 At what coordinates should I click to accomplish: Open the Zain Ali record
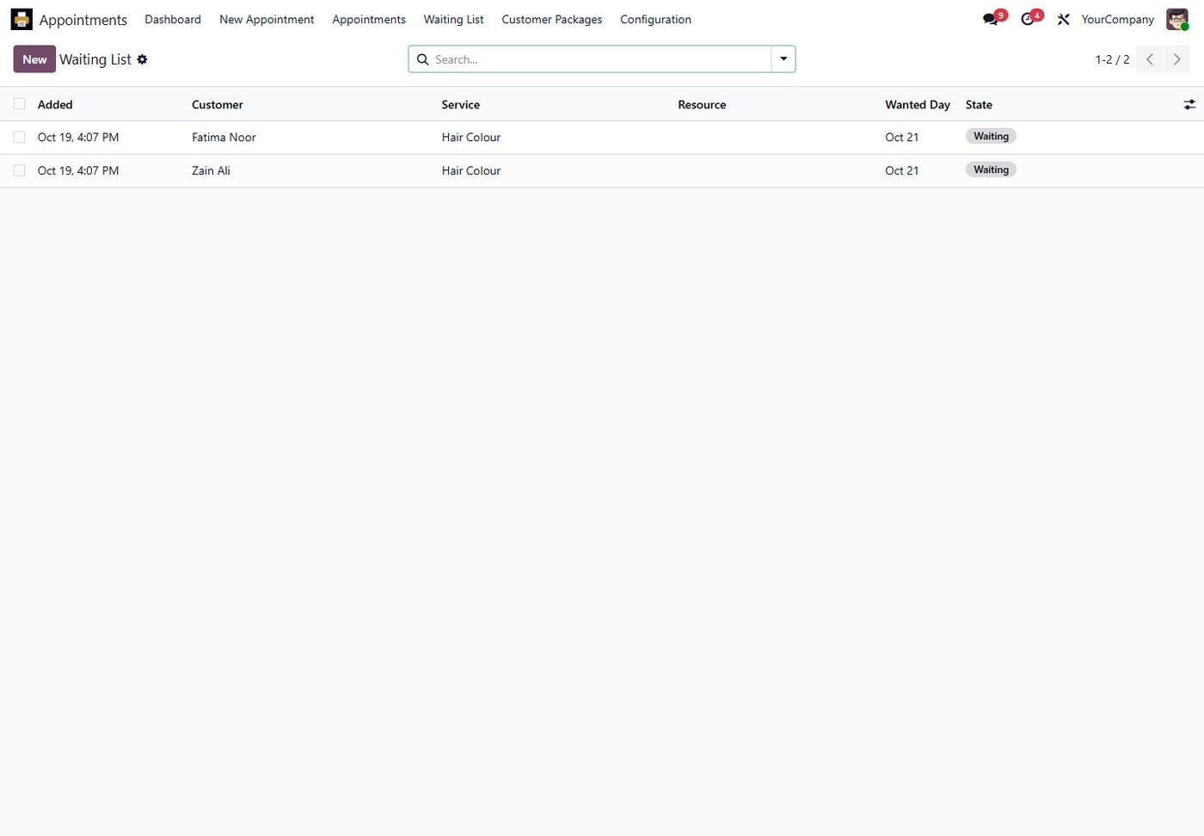211,170
